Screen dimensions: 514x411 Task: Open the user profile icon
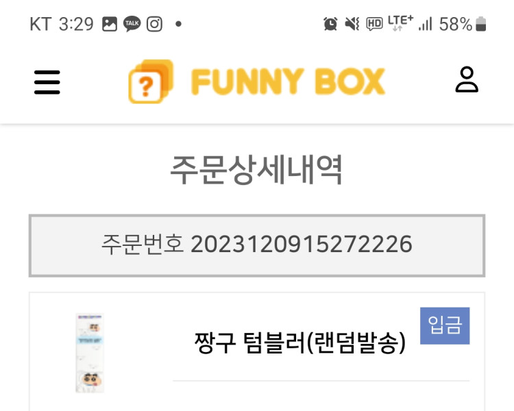[467, 79]
